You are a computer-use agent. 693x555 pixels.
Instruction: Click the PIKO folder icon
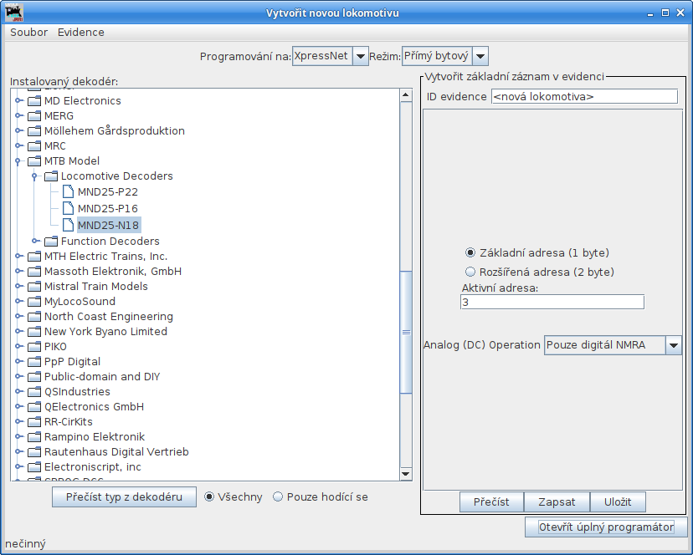pyautogui.click(x=34, y=347)
